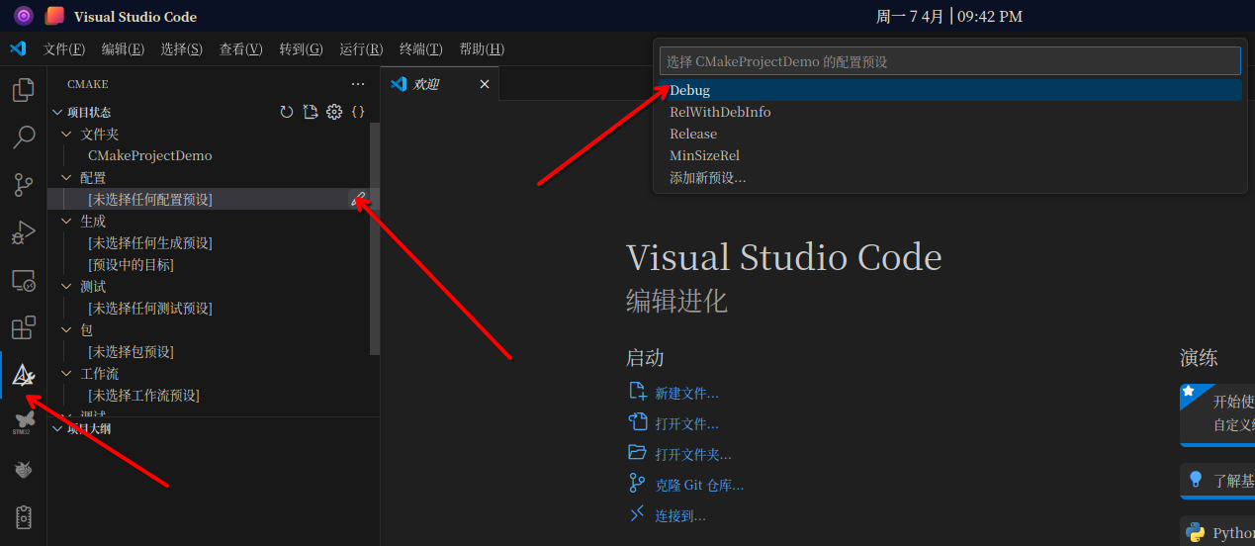Open the 了解基 walkthrough card with lightbulb
The image size is (1255, 546).
point(1217,480)
